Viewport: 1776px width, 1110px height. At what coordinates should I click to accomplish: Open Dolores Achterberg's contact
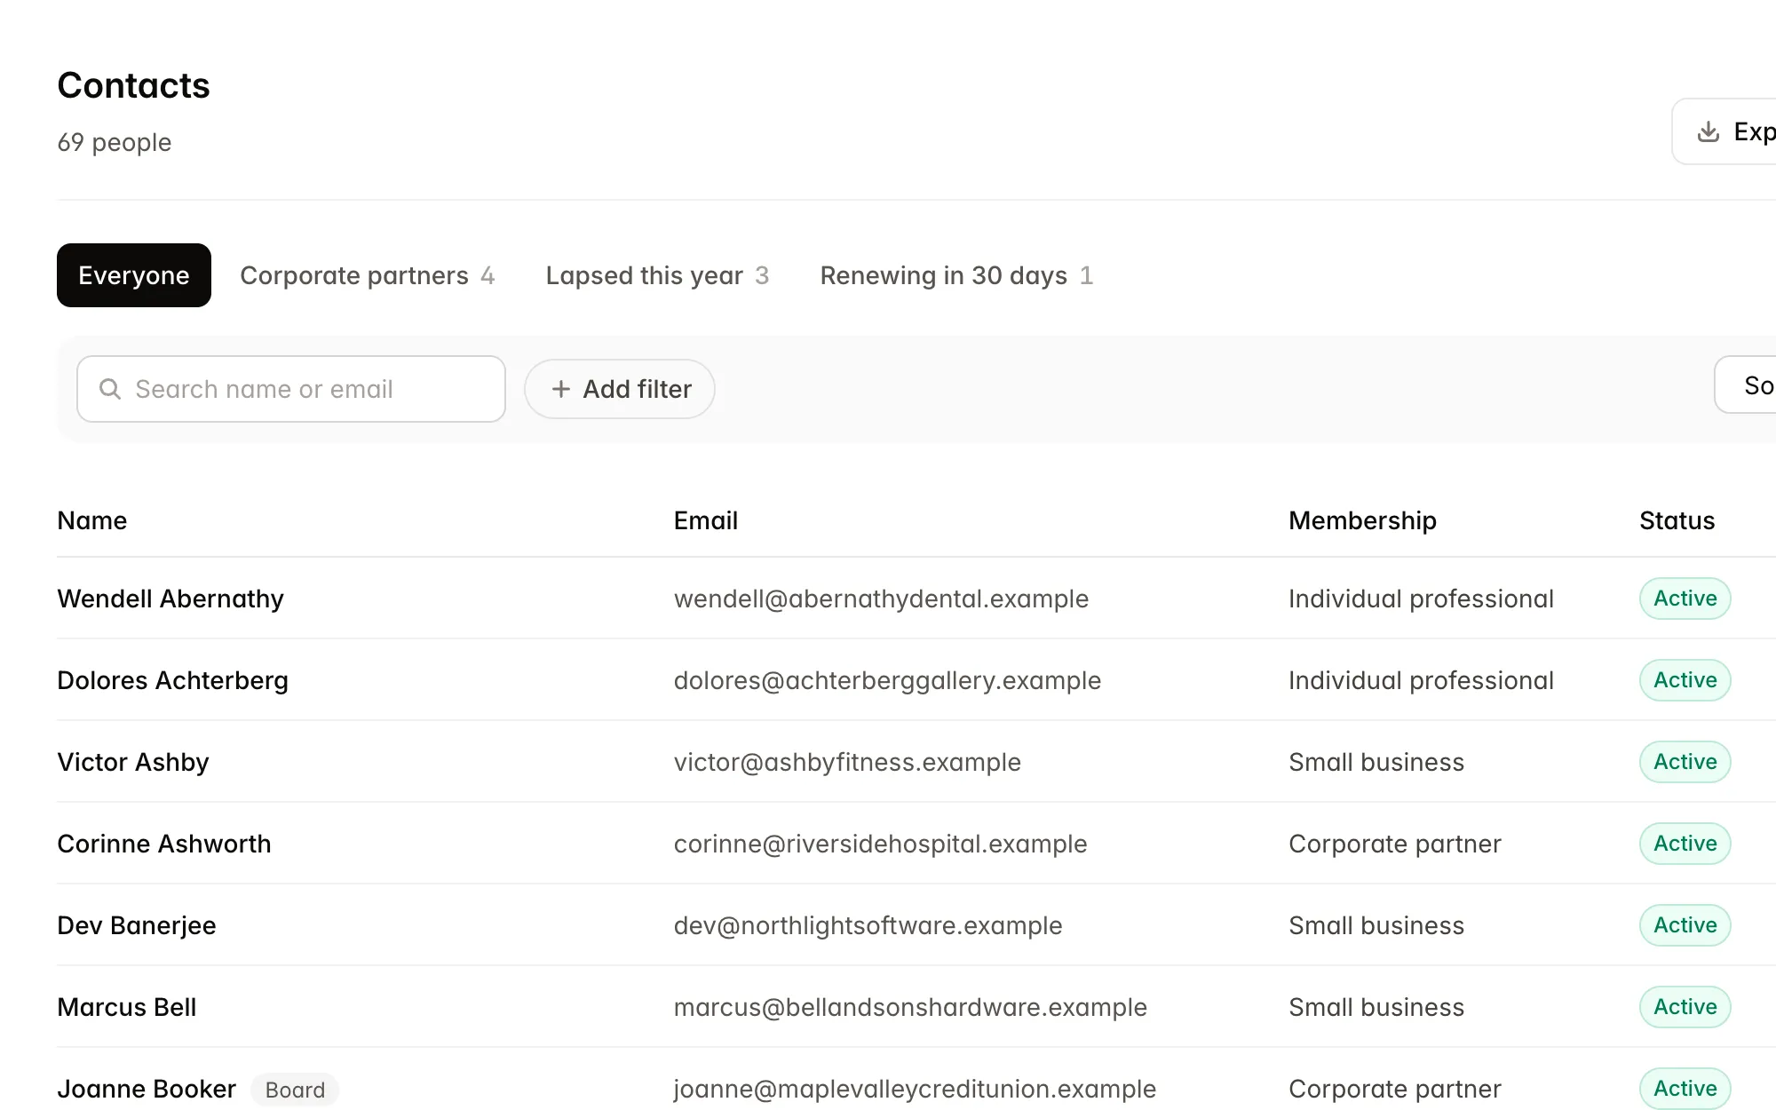(x=172, y=680)
